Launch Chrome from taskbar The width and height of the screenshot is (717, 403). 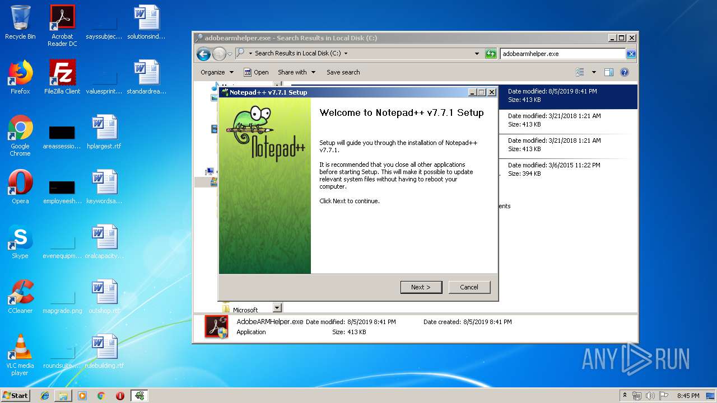[x=101, y=396]
